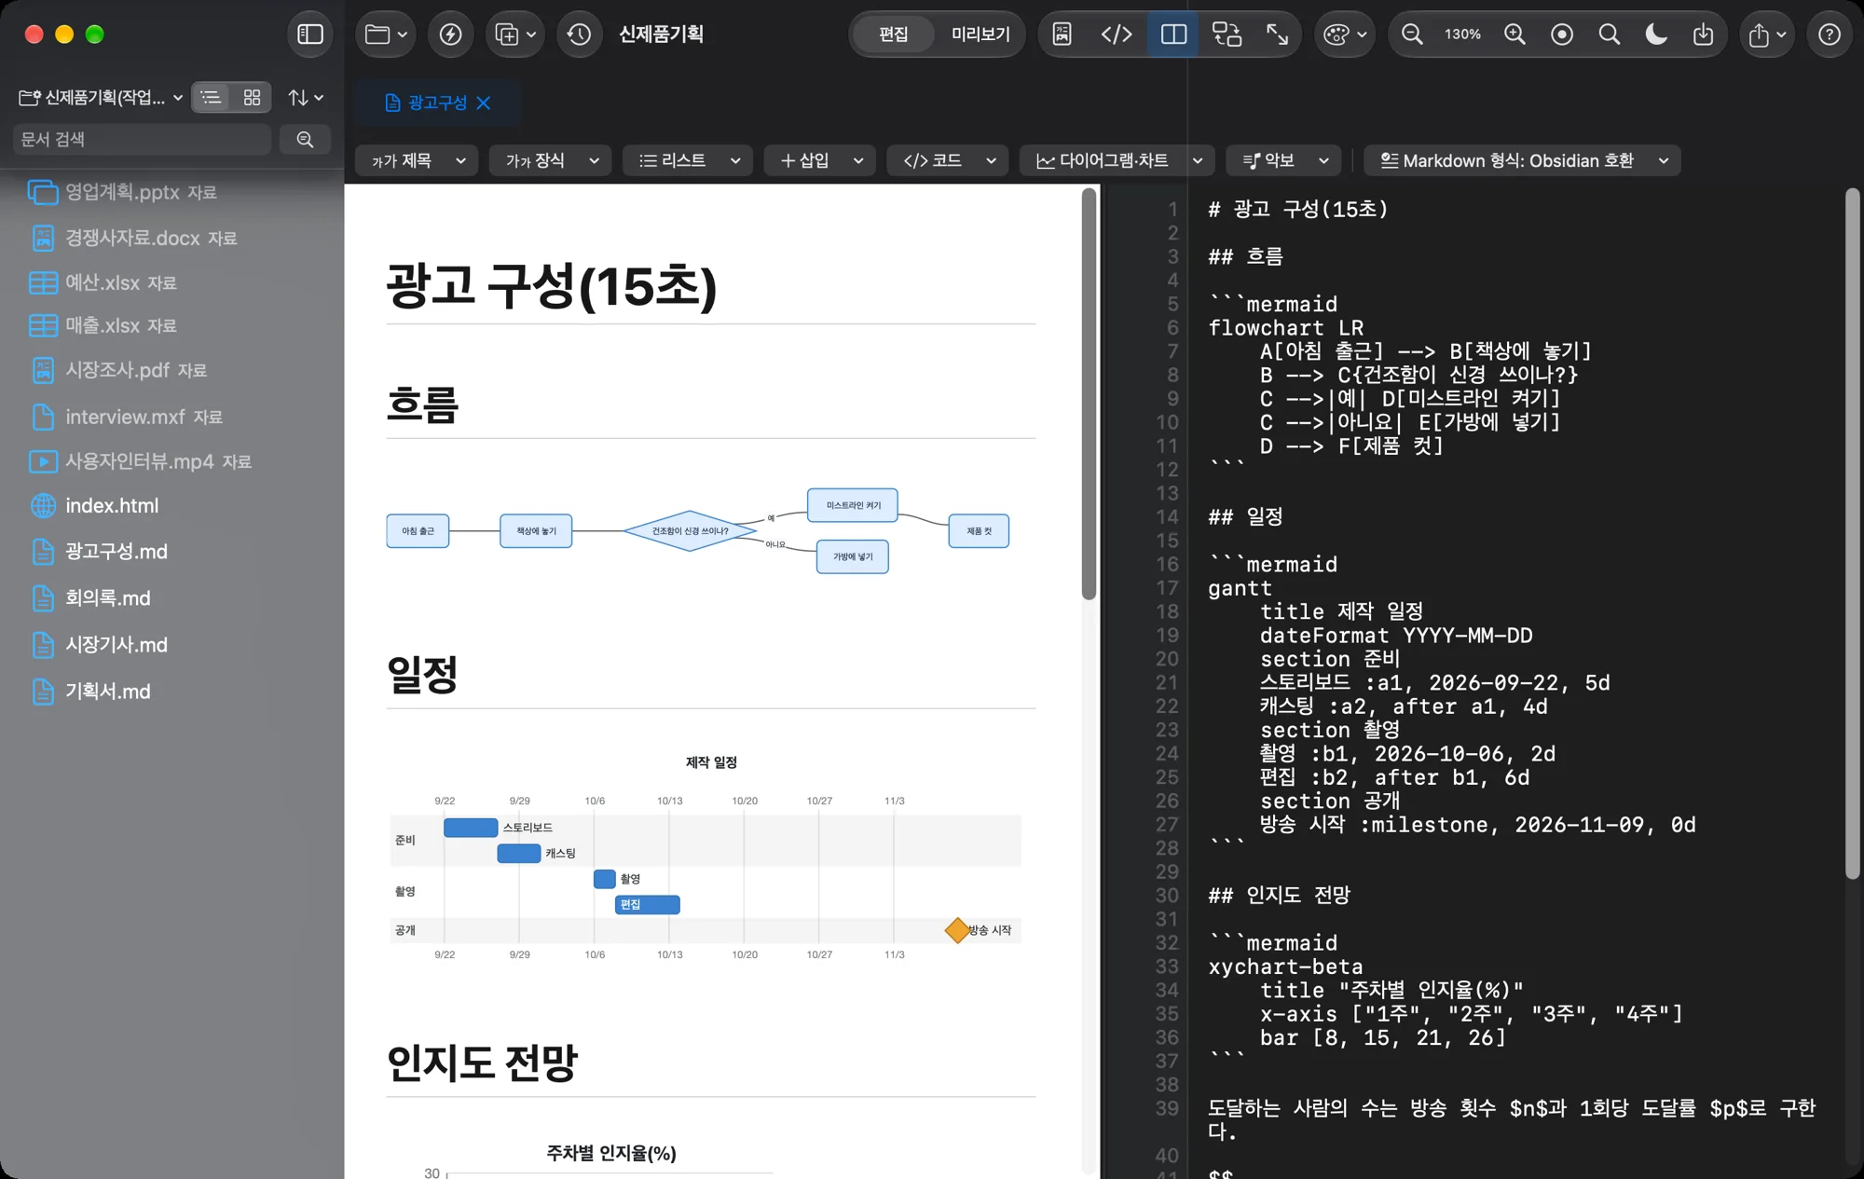This screenshot has height=1179, width=1864.
Task: Select code-only view icon
Action: (1117, 34)
